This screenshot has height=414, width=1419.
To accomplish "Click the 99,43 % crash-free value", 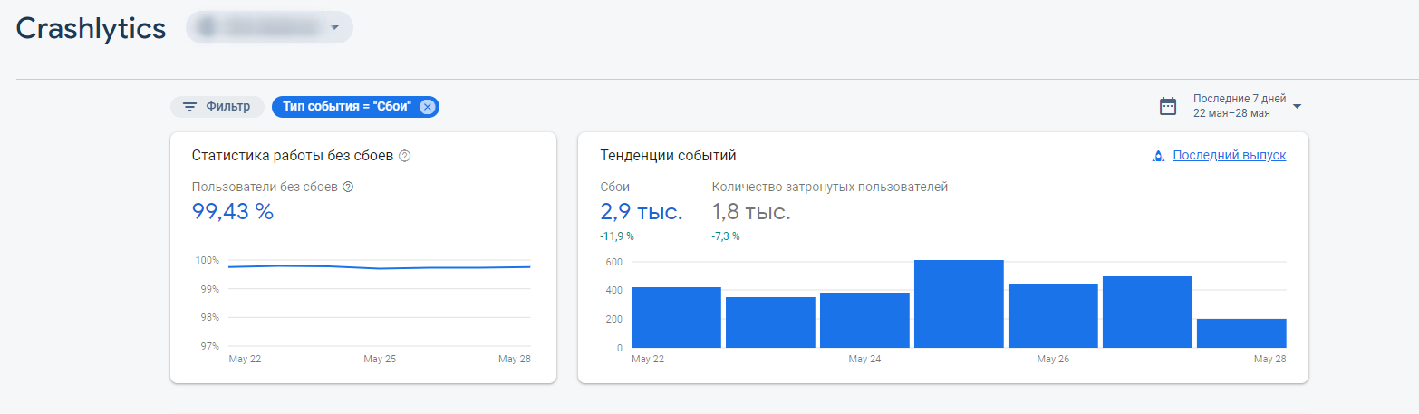I will pos(233,212).
